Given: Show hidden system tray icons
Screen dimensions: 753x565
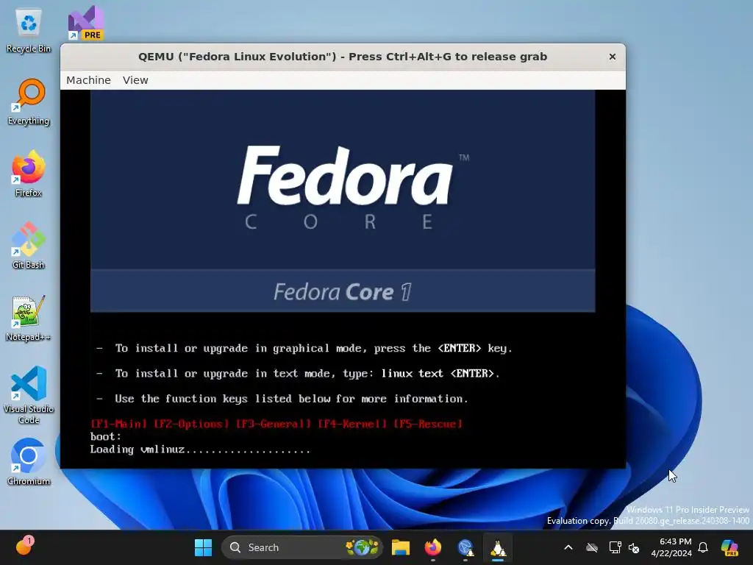Looking at the screenshot, I should click(x=568, y=547).
